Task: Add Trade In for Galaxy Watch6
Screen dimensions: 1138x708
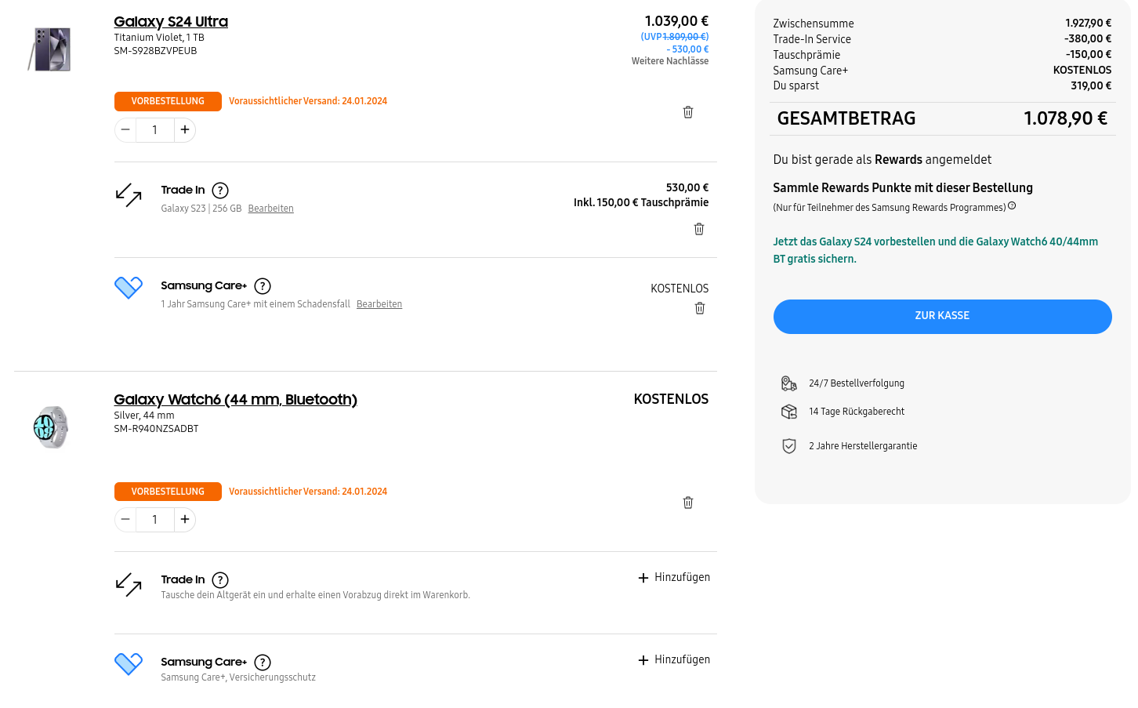Action: click(674, 578)
